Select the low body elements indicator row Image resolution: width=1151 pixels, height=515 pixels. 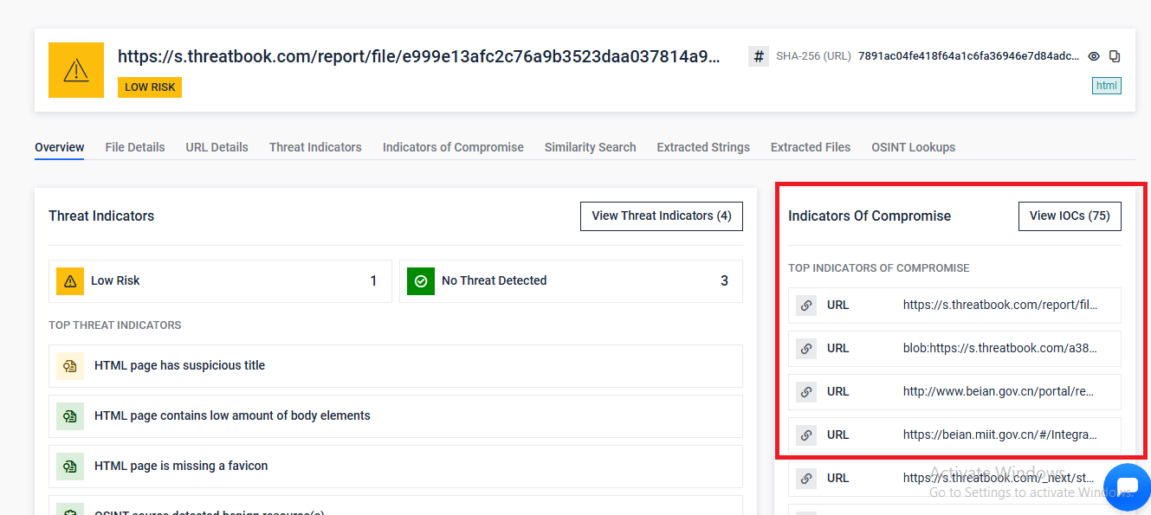click(396, 416)
